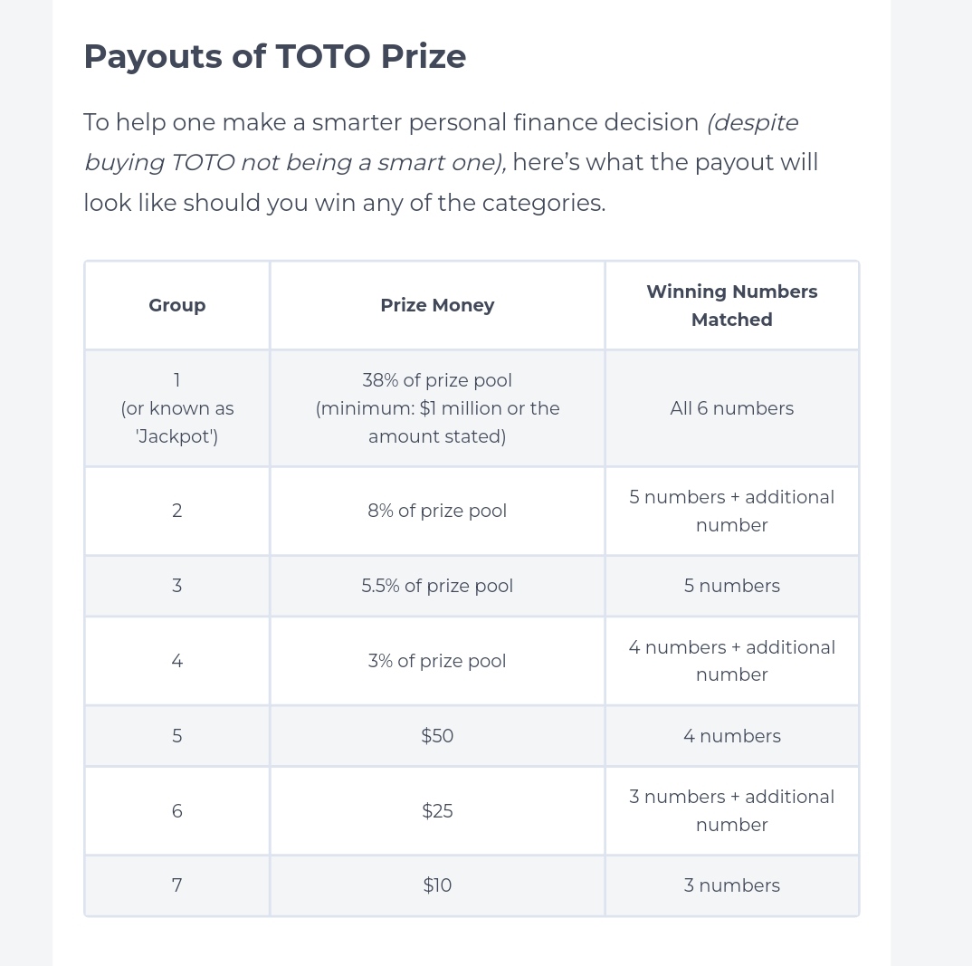Click the '4 numbers' cell in row 5
The height and width of the screenshot is (966, 972).
click(x=731, y=736)
